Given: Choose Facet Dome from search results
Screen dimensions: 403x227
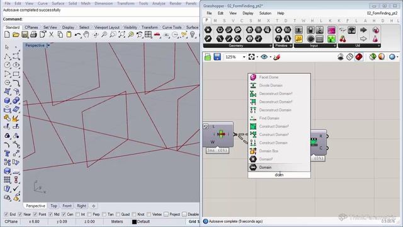Looking at the screenshot, I should 280,77.
